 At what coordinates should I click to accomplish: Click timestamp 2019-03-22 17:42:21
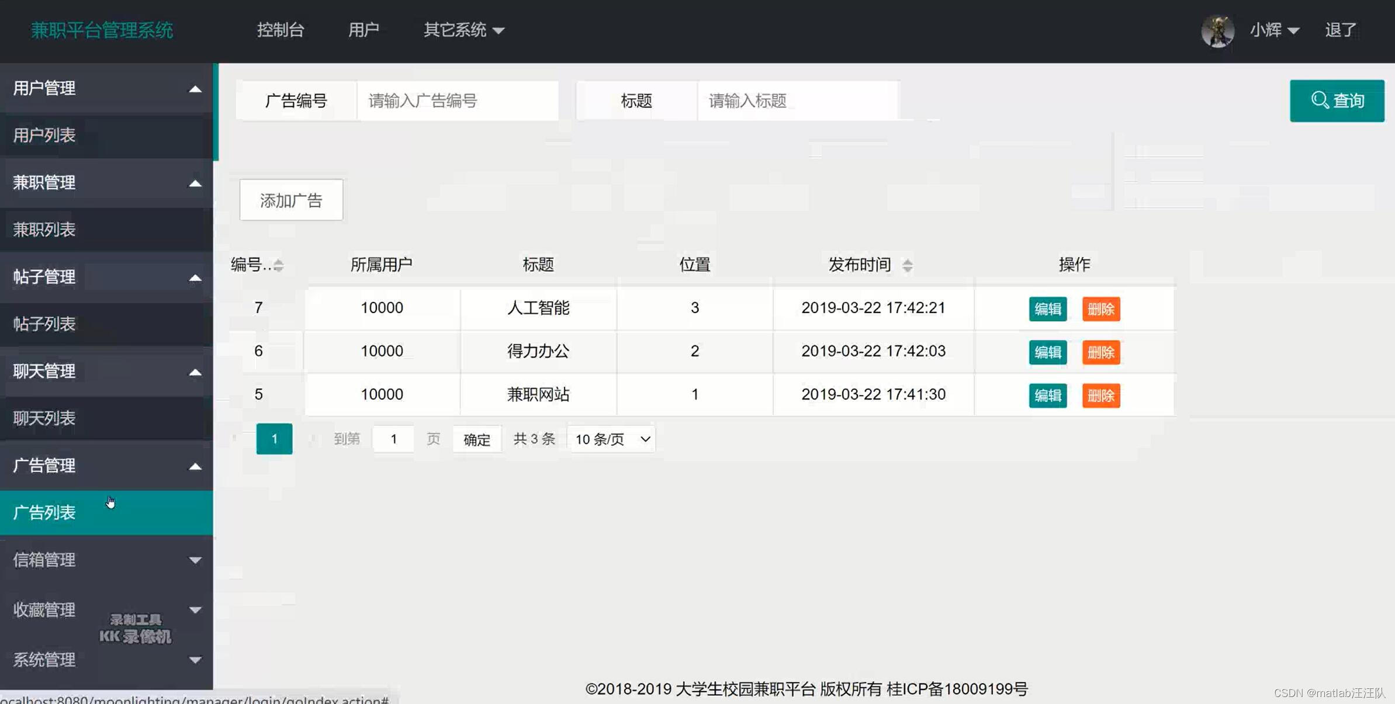(x=873, y=308)
